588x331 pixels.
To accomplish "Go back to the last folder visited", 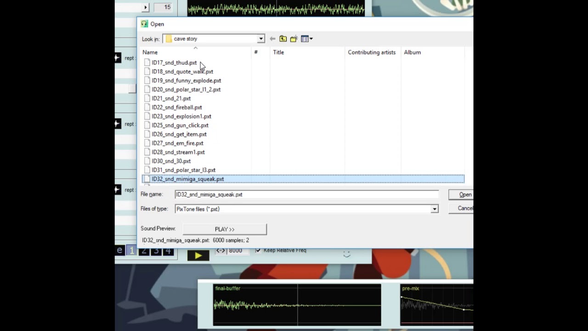I will [272, 39].
